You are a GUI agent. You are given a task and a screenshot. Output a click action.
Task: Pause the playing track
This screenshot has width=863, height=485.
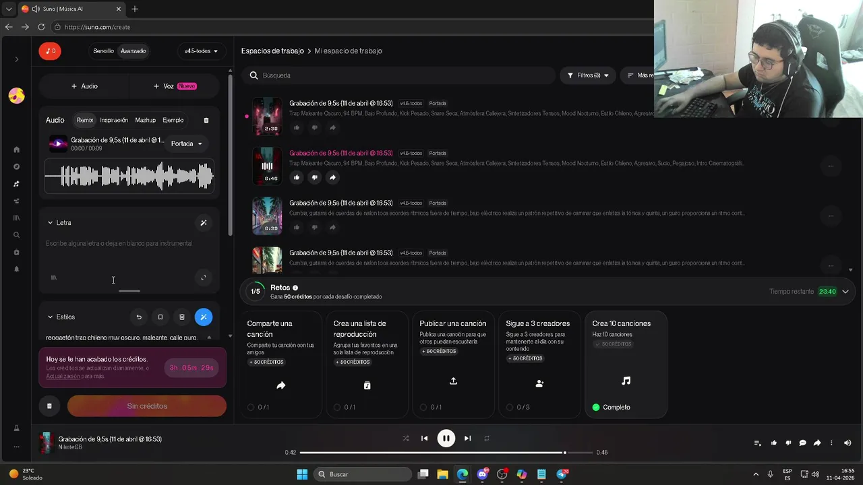tap(446, 439)
